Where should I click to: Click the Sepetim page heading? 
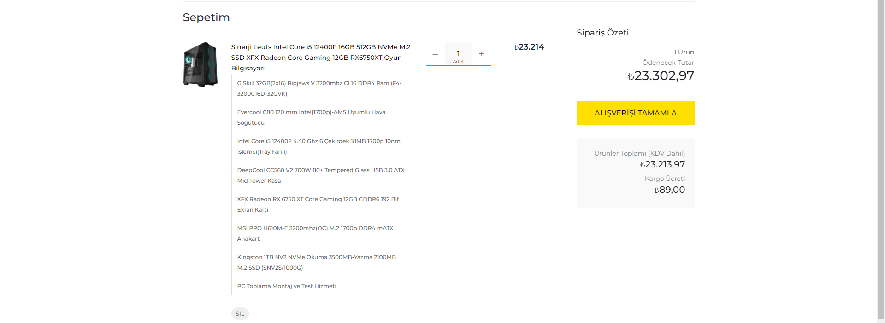tap(206, 17)
